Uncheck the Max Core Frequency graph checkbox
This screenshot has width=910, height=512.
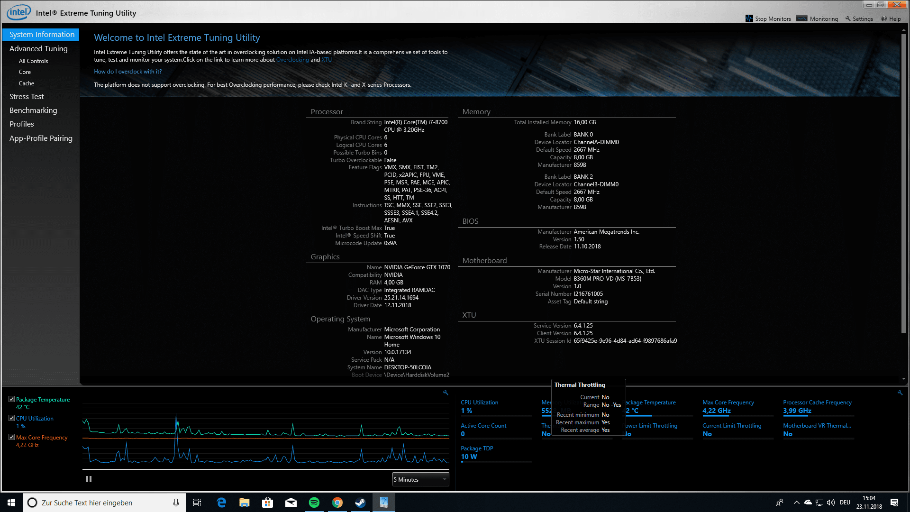[11, 437]
